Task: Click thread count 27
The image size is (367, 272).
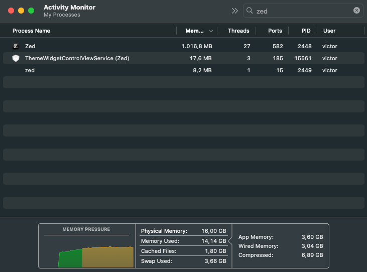Action: [x=247, y=46]
